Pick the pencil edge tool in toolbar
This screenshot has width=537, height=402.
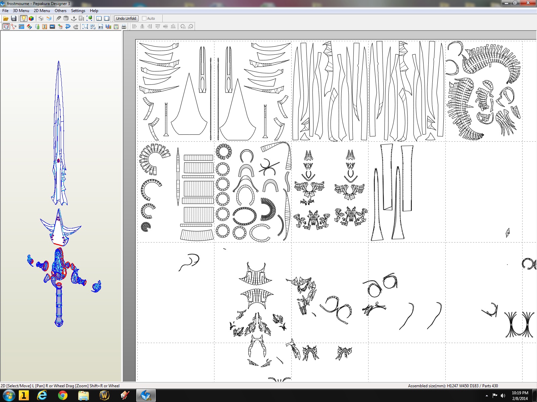pos(58,18)
